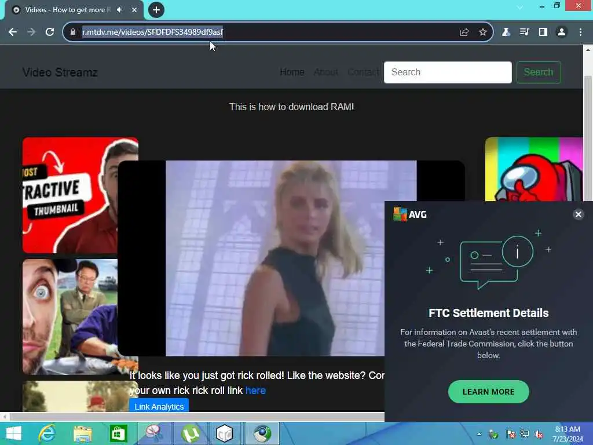Open the VirtualBox cube taskbar icon
The height and width of the screenshot is (445, 593).
click(225, 433)
